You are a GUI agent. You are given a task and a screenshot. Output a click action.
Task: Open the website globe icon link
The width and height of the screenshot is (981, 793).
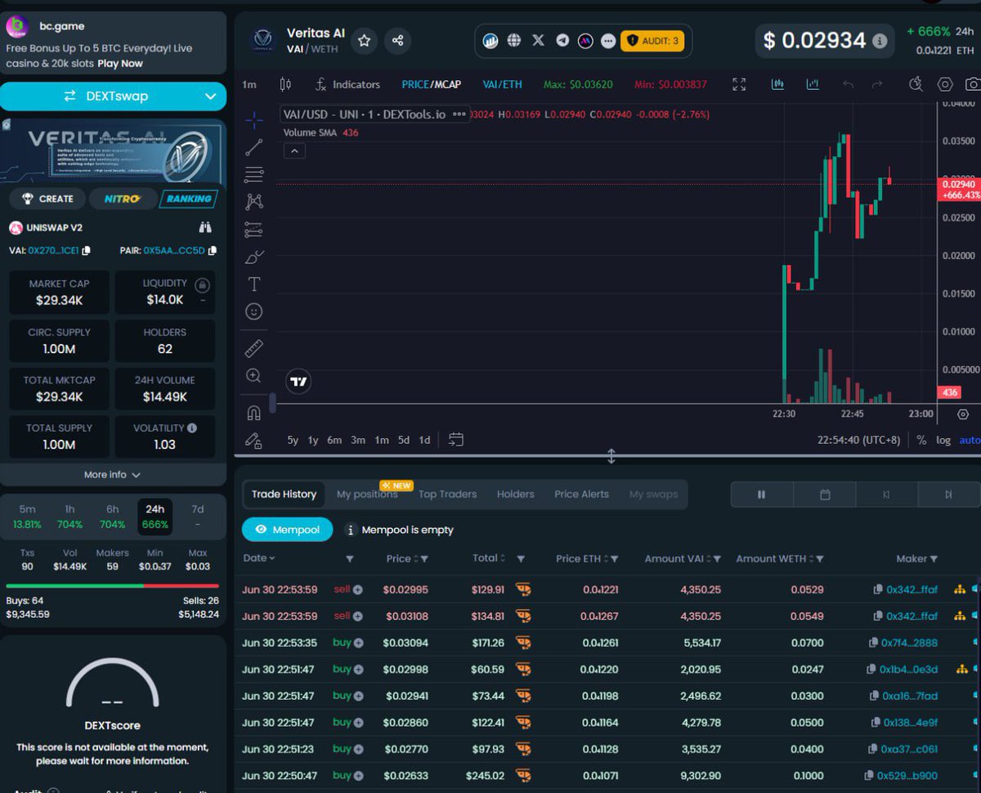514,40
